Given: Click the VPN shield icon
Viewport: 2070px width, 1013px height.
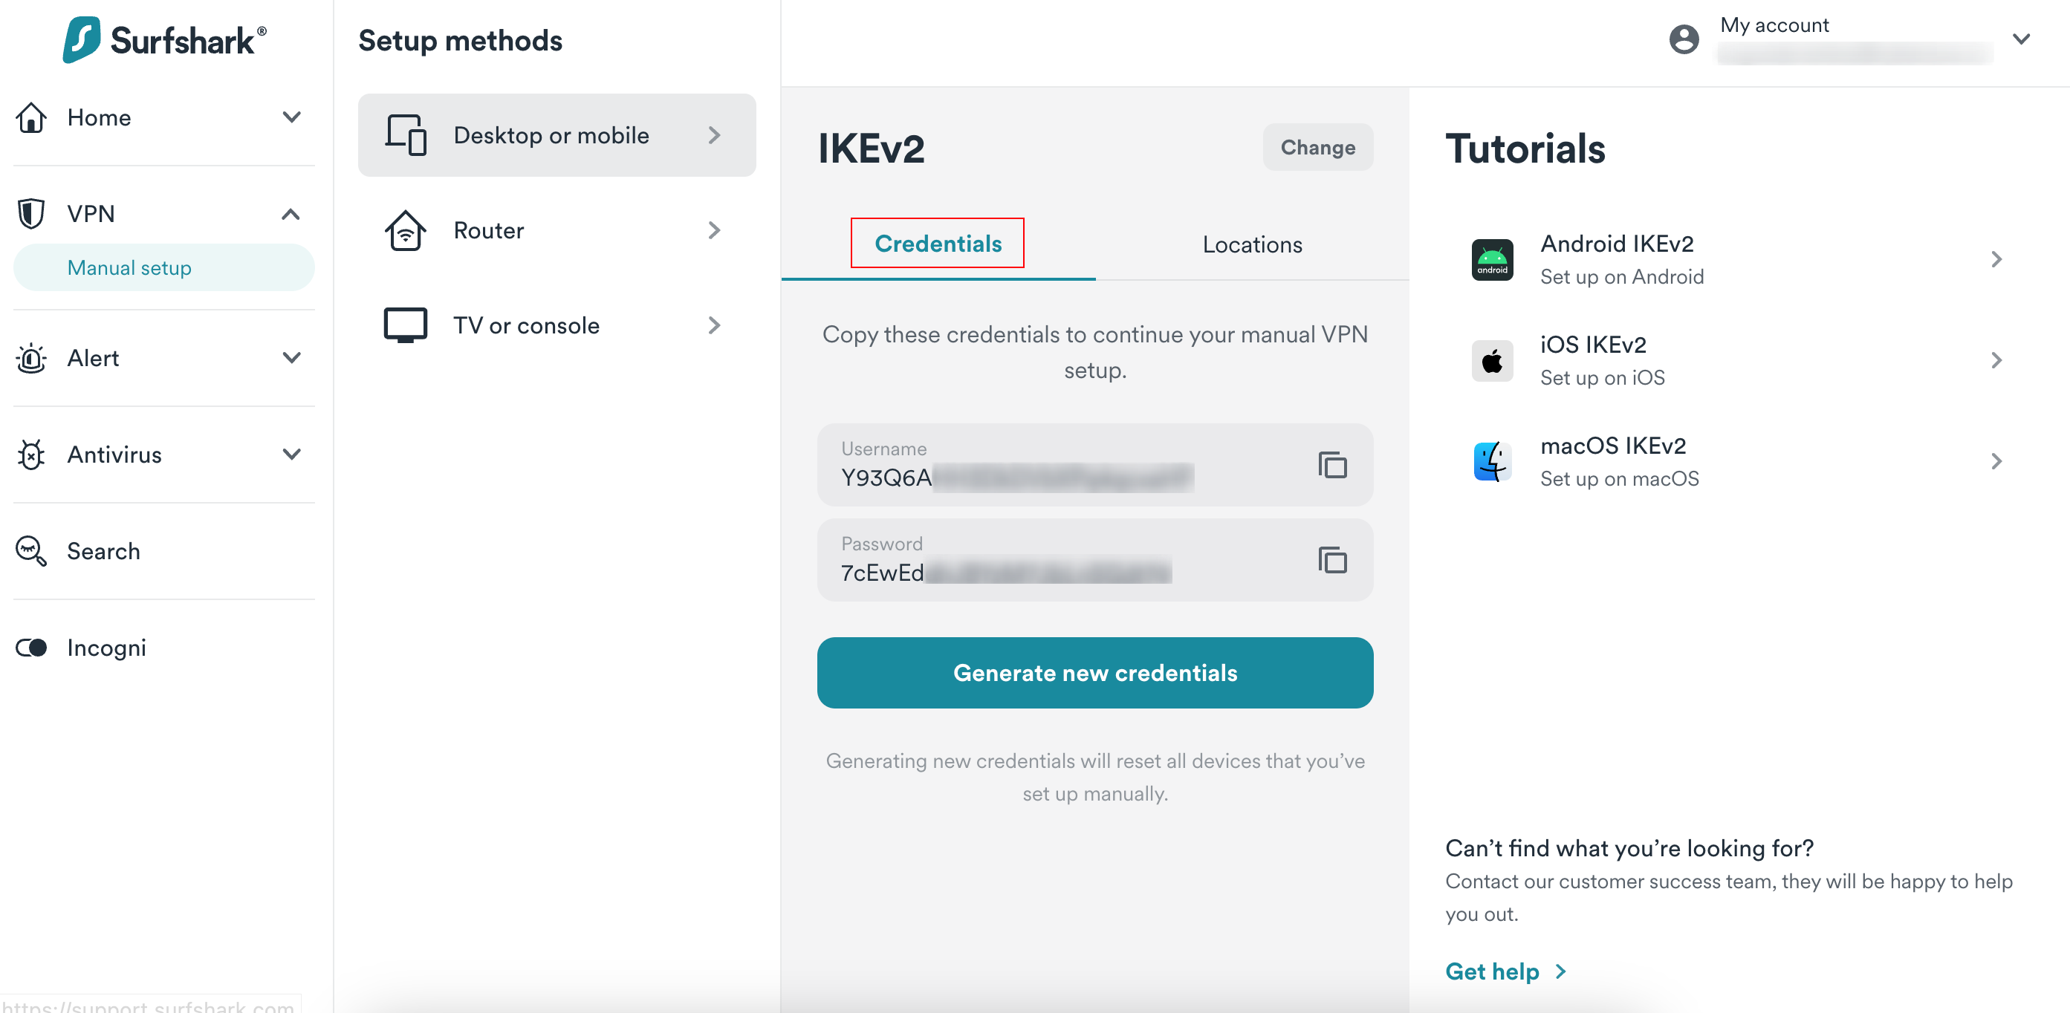Looking at the screenshot, I should point(30,213).
